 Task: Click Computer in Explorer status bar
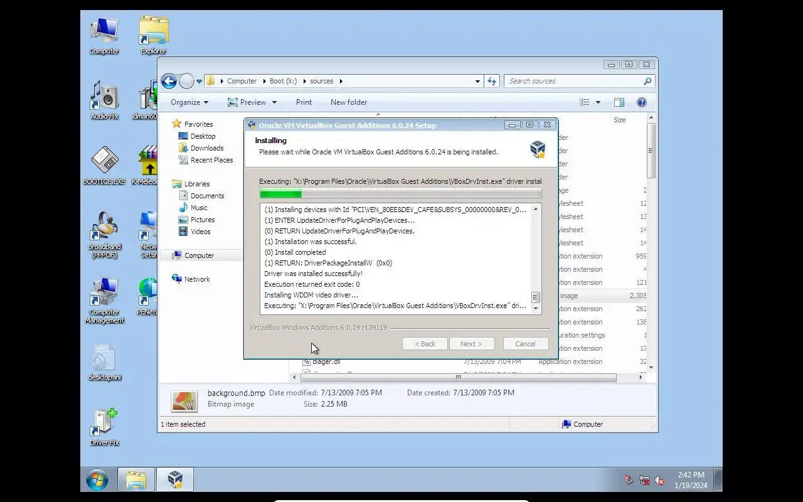coord(582,424)
